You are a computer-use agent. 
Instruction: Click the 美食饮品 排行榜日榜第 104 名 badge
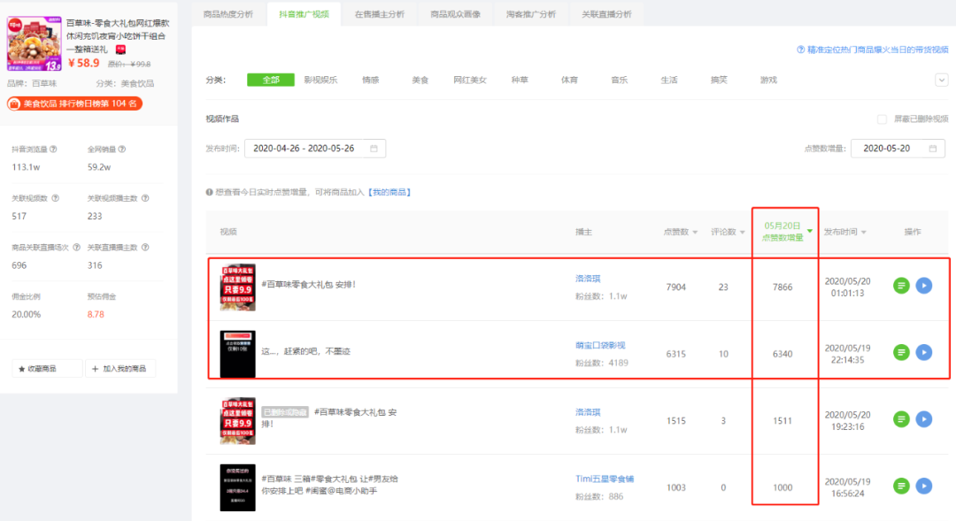tap(75, 103)
